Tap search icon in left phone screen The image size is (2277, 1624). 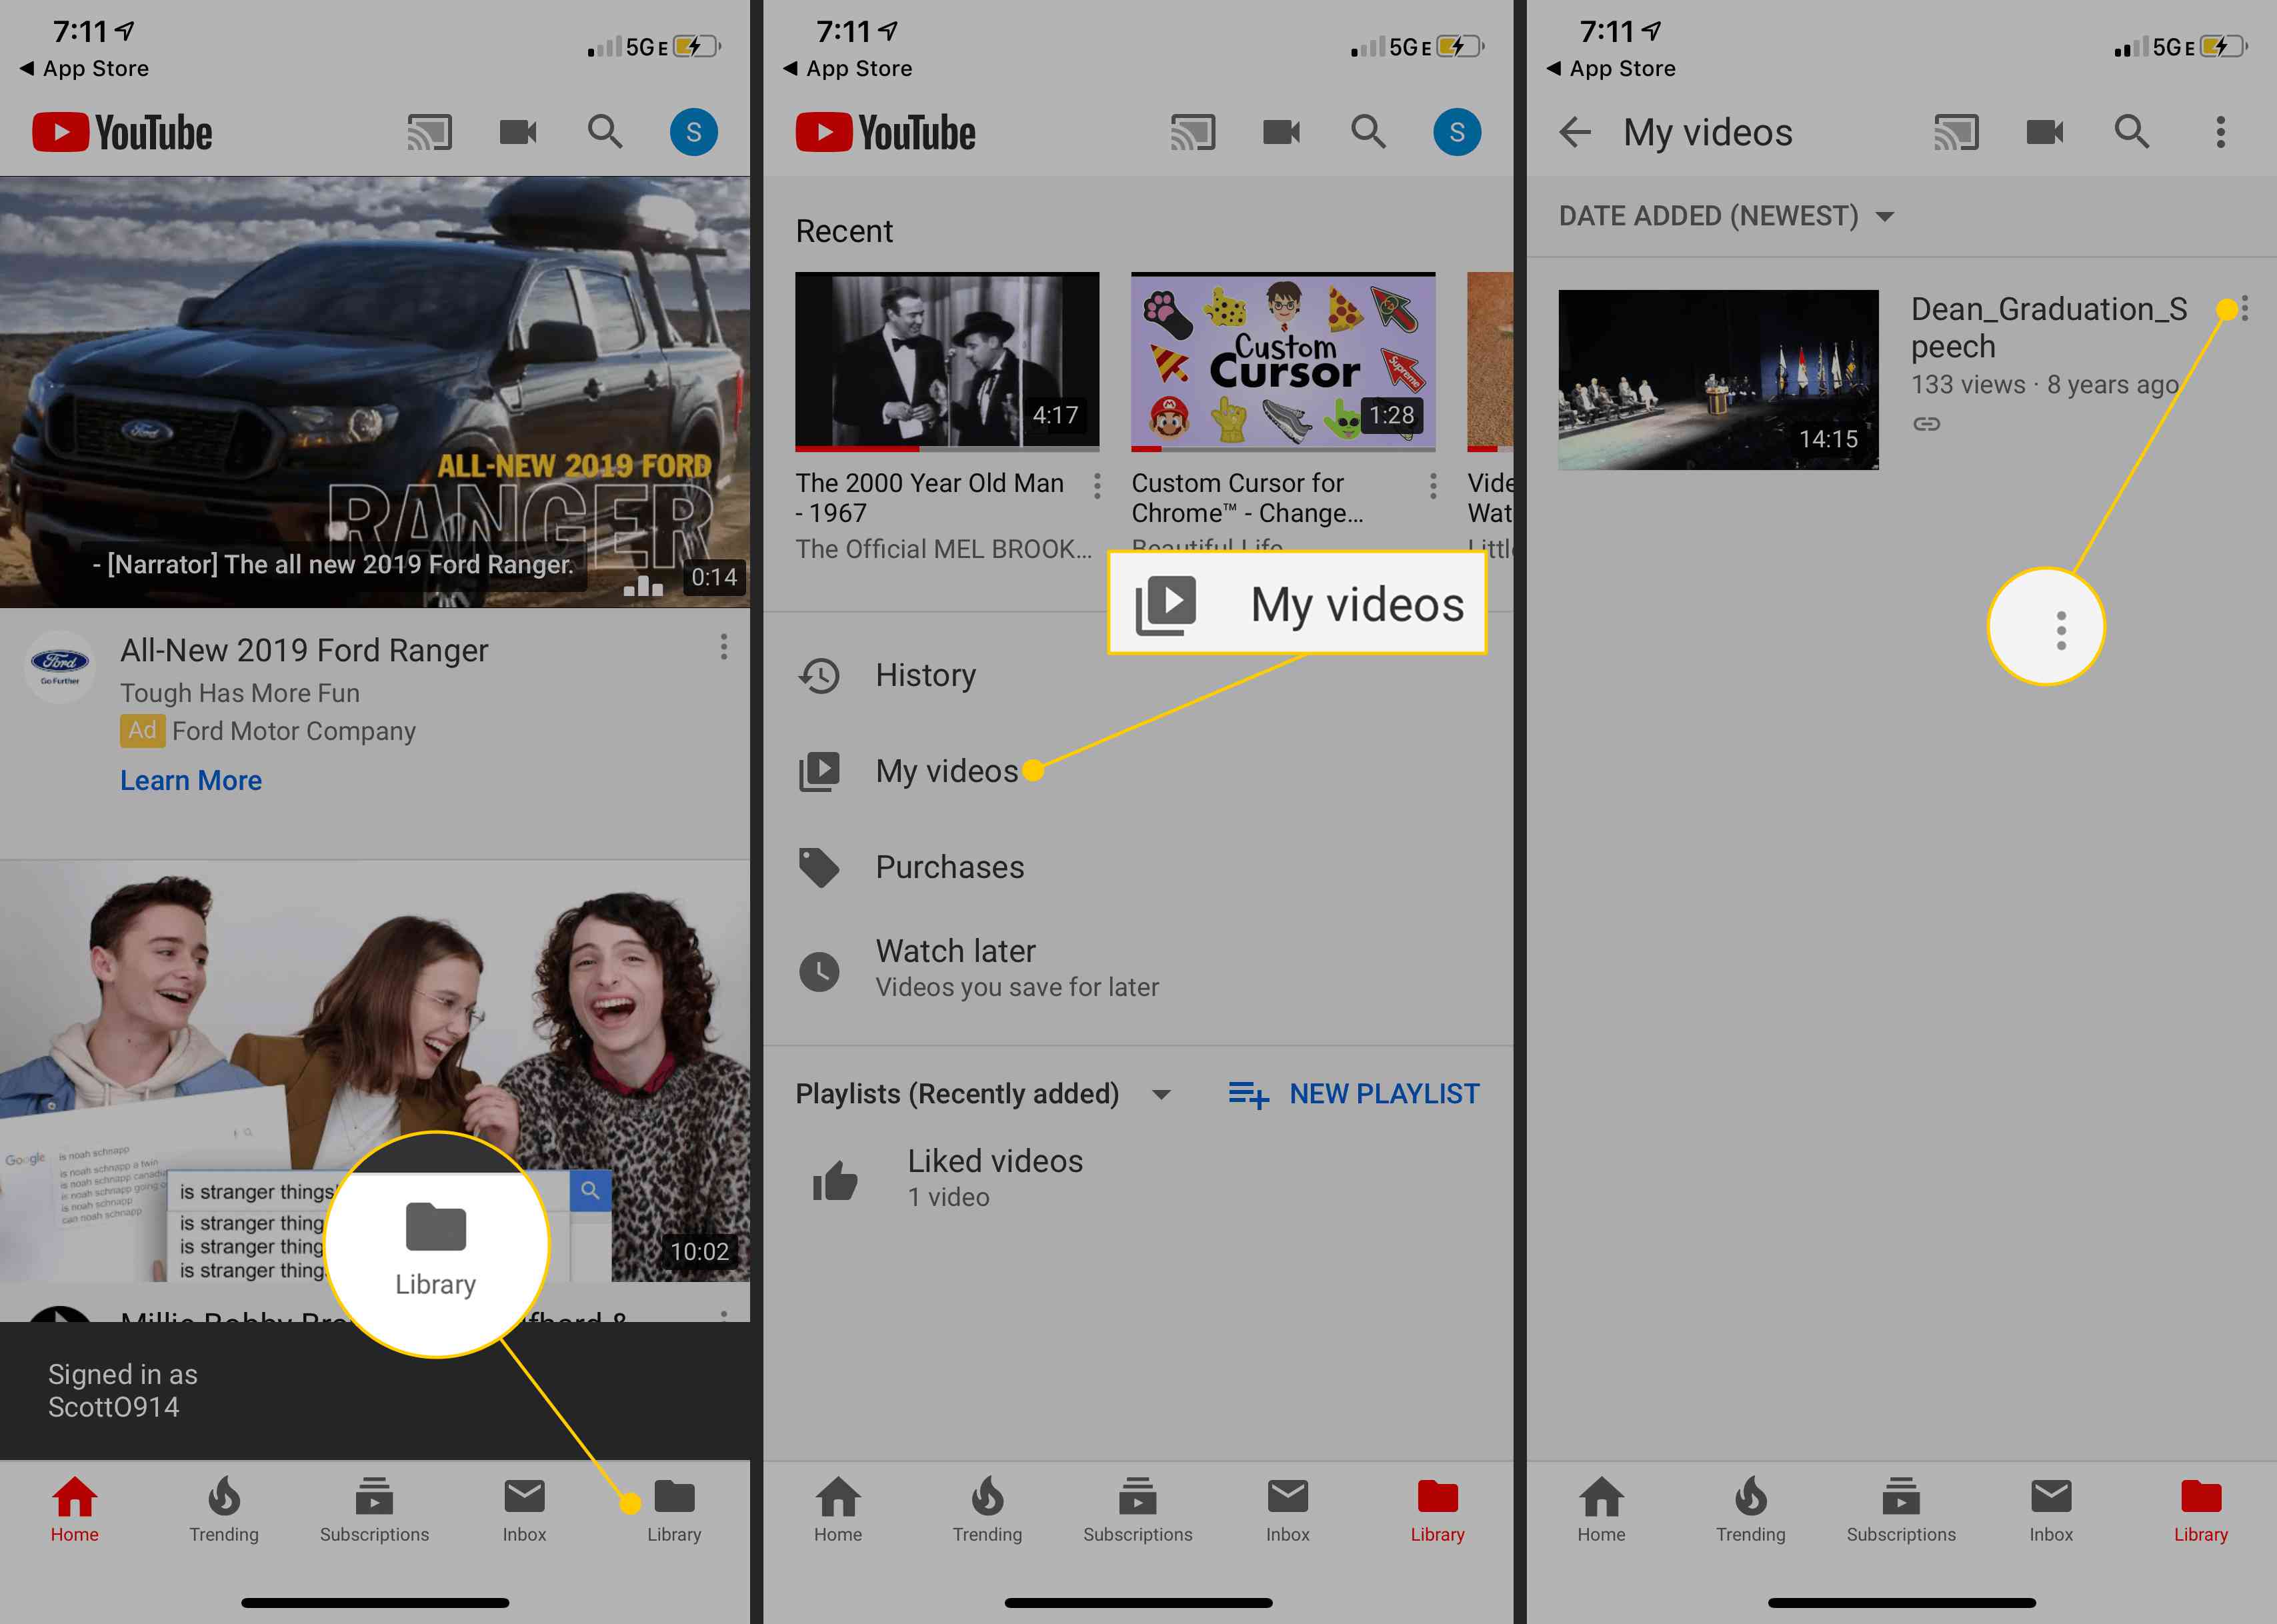pyautogui.click(x=605, y=132)
